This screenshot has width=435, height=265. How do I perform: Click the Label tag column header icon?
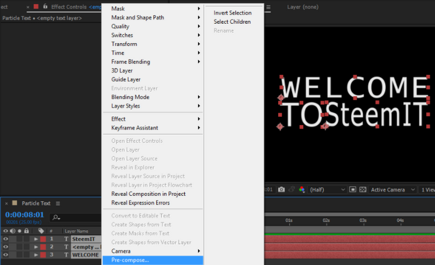[x=41, y=231]
